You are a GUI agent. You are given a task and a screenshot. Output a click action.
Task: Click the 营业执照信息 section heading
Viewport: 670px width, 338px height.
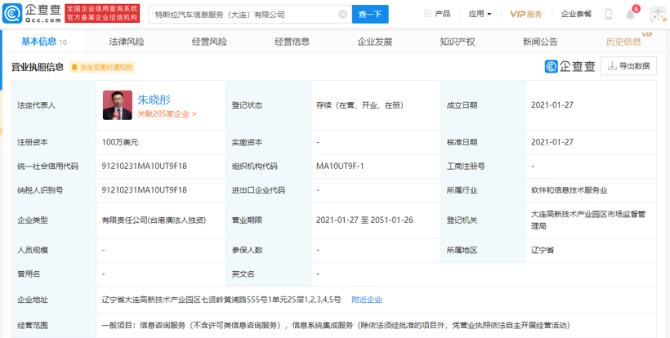38,67
